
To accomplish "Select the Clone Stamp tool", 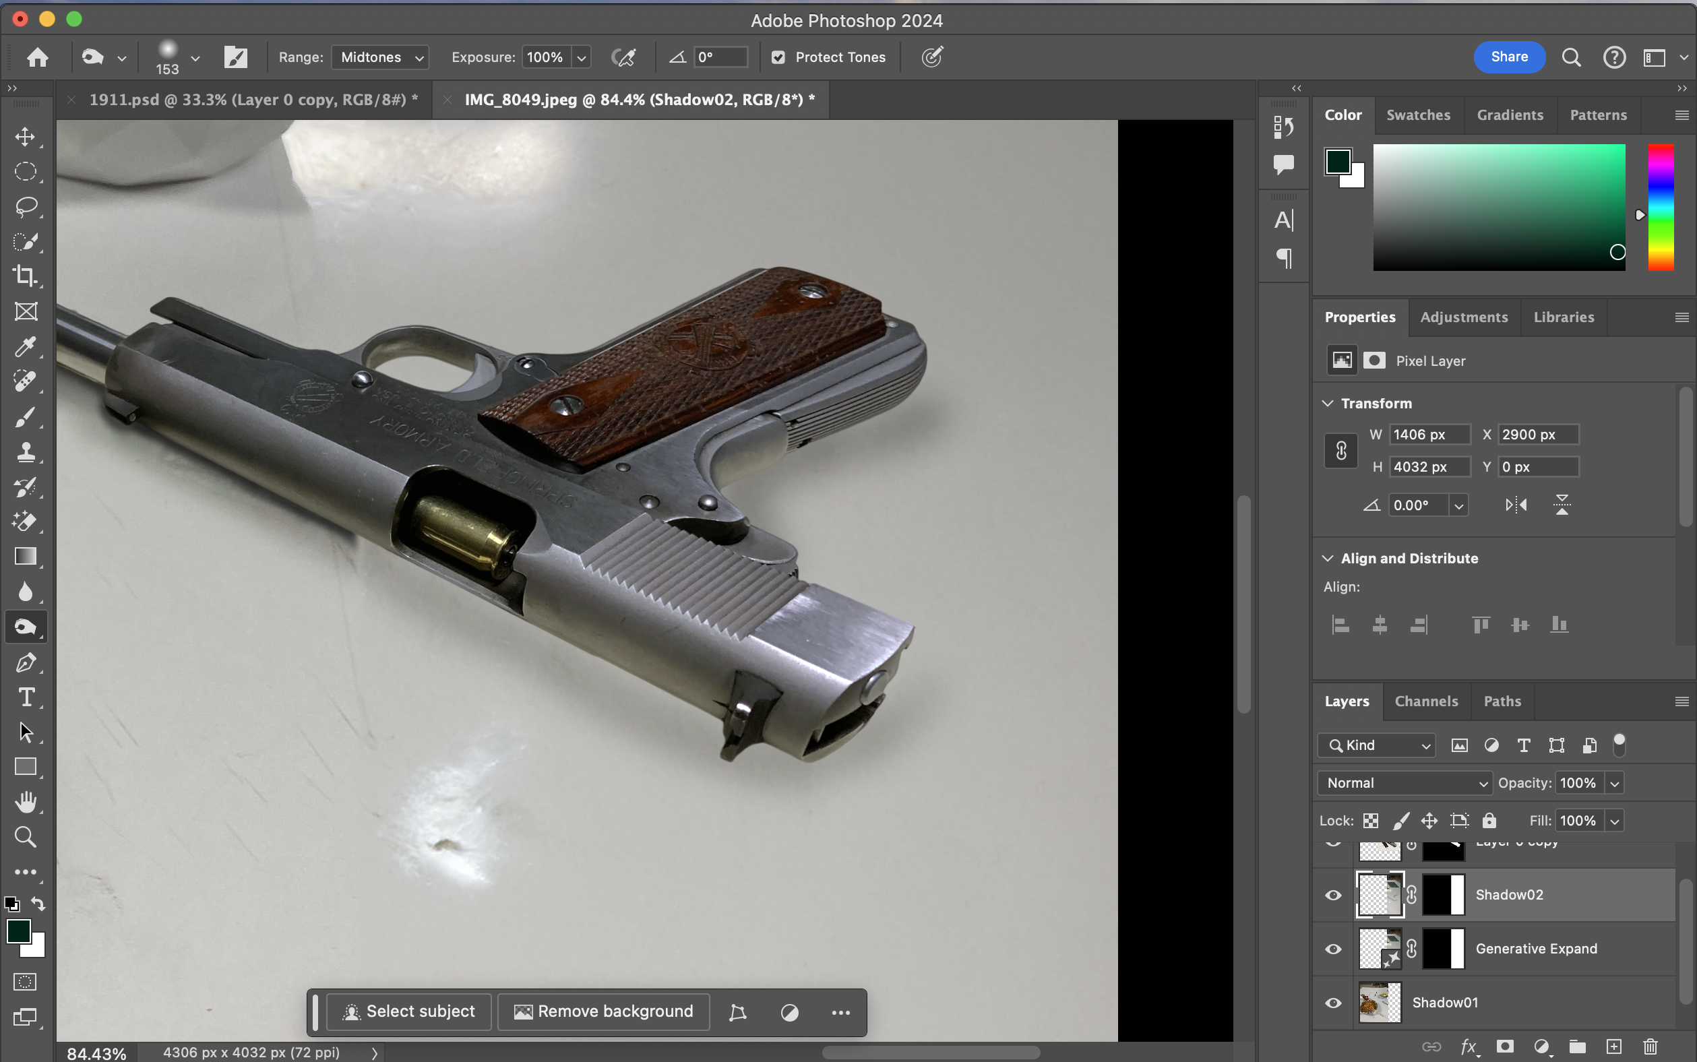I will pyautogui.click(x=26, y=451).
